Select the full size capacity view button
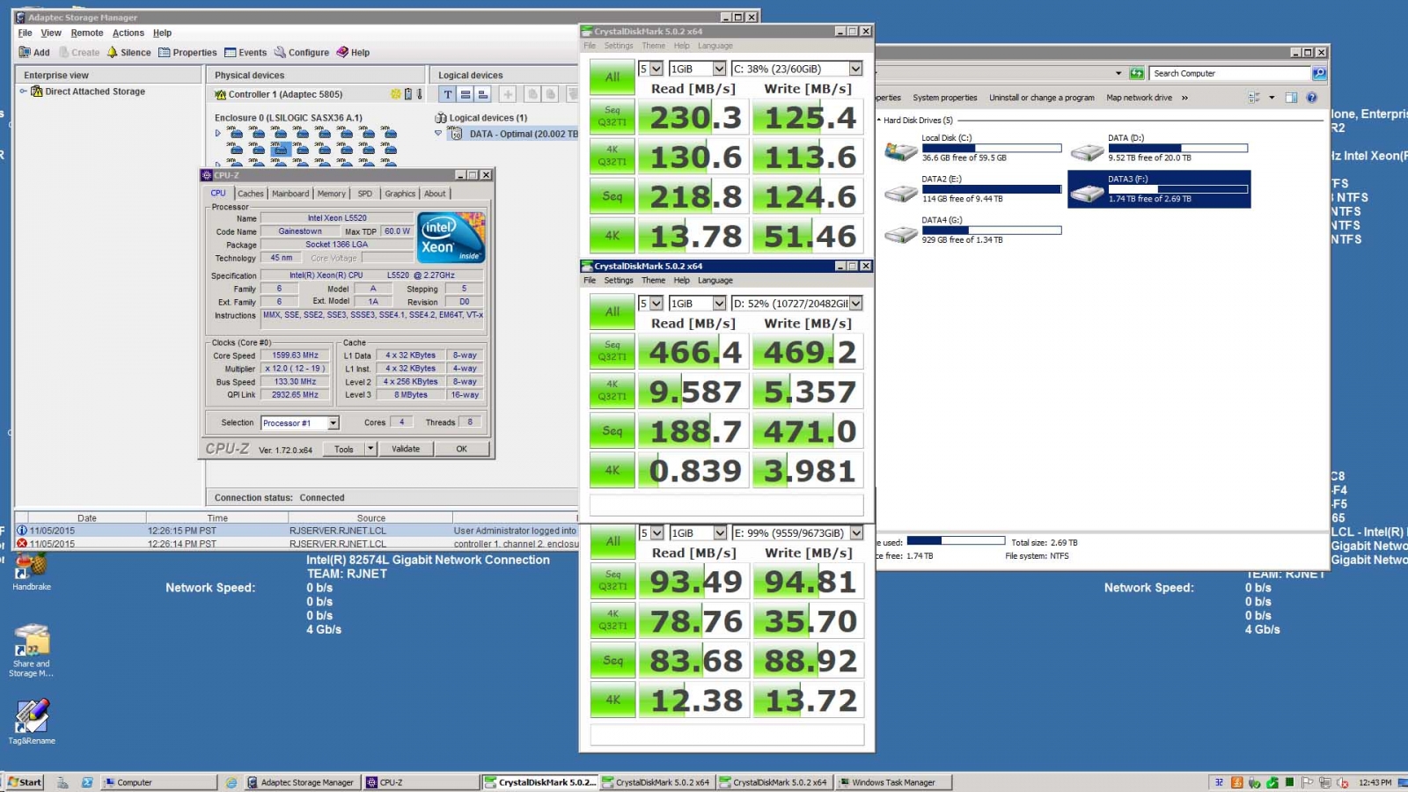Screen dimensions: 1408x792 466,94
